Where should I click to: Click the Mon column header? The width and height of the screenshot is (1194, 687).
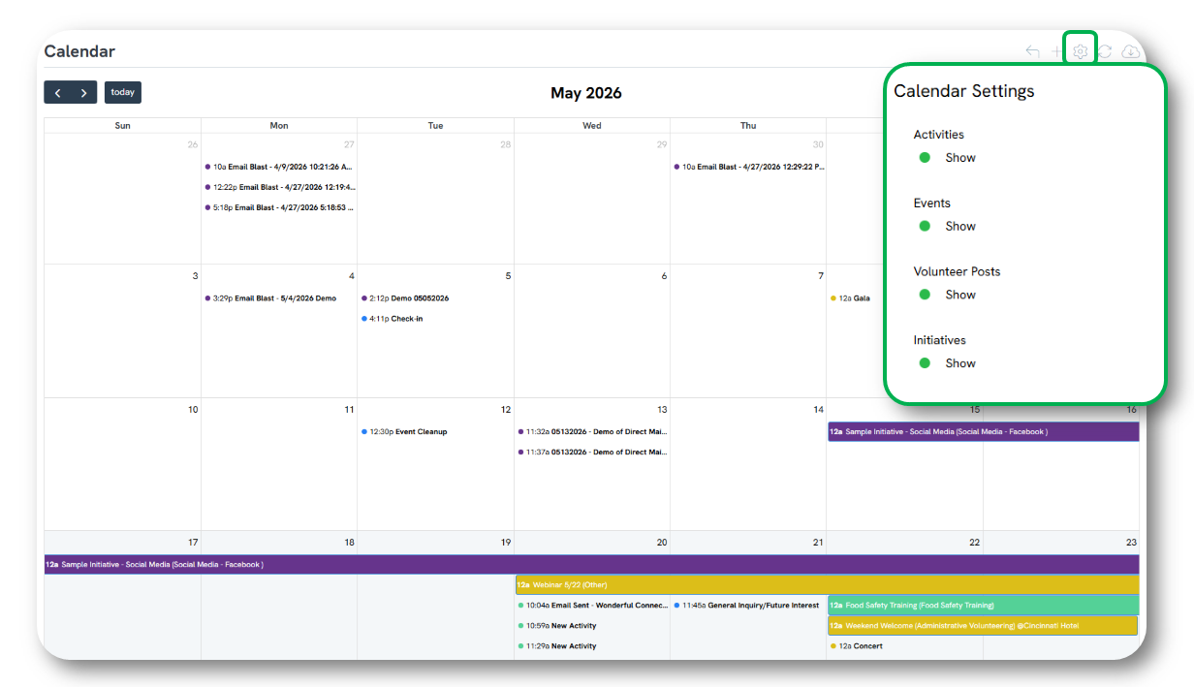coord(279,126)
